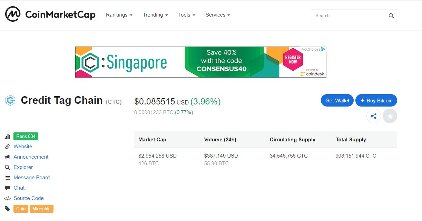Image resolution: width=422 pixels, height=221 pixels.
Task: Click the Buy Bitcoin button
Action: [376, 101]
